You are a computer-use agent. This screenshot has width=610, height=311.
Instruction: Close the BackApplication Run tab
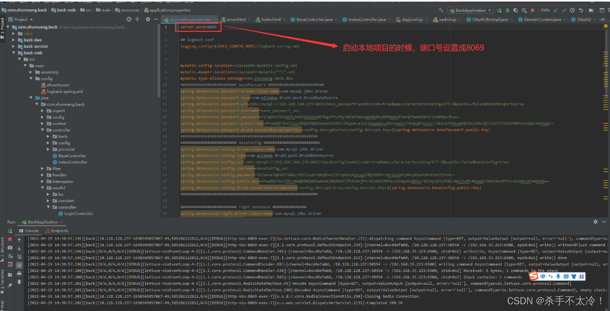tap(61, 222)
